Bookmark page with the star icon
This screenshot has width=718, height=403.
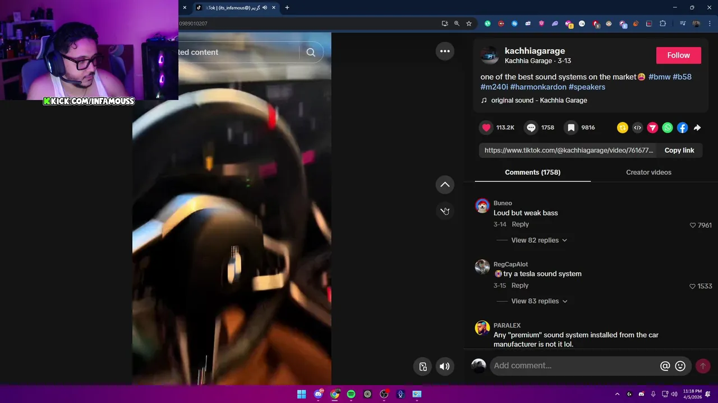[469, 24]
